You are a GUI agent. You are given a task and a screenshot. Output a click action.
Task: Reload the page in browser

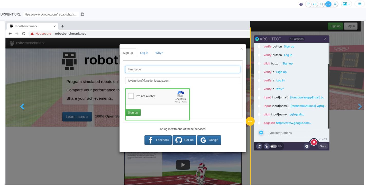[x=24, y=33]
